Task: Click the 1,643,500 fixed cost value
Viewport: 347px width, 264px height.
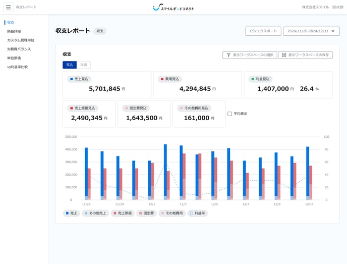Action: (x=142, y=118)
